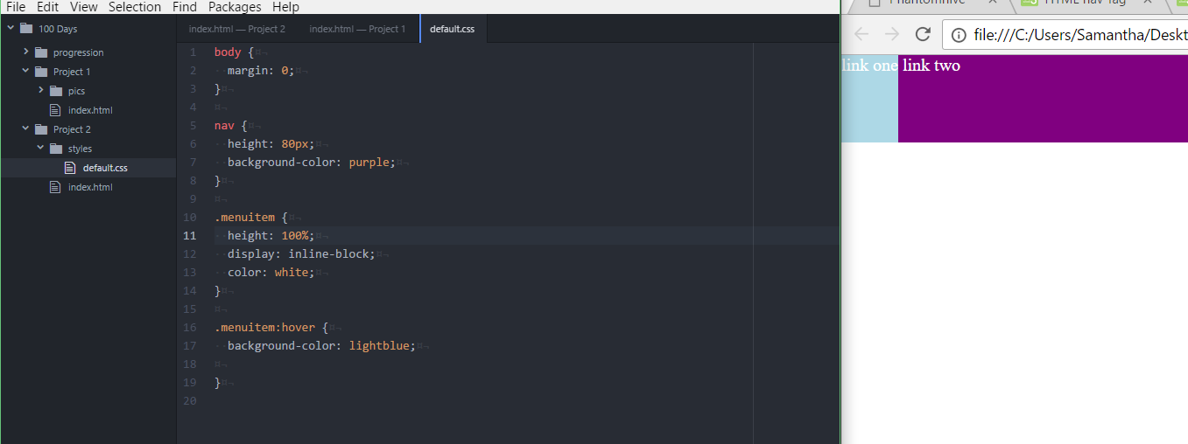Switch to index.html — Project 2 tab
Image resolution: width=1188 pixels, height=444 pixels.
pos(237,29)
